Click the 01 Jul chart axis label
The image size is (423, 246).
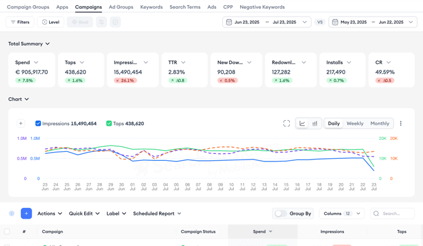point(133,187)
